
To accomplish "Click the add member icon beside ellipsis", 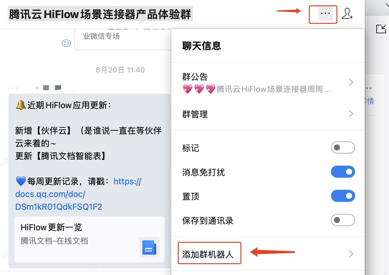I will (347, 15).
